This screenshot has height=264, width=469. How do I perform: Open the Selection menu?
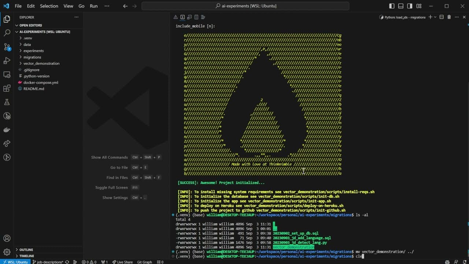[49, 6]
